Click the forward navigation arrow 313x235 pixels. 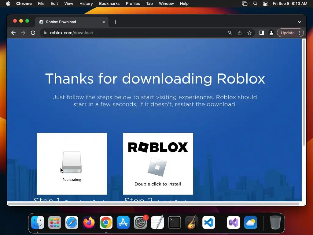point(23,33)
